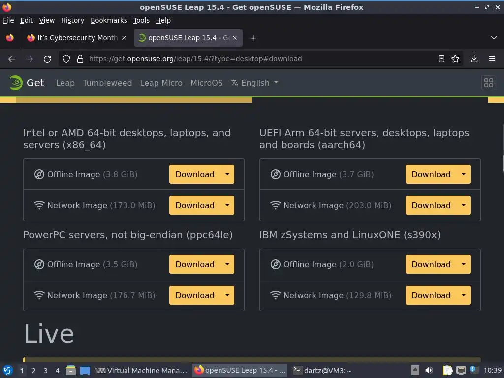Click the clipboard manager tray icon

pyautogui.click(x=447, y=370)
